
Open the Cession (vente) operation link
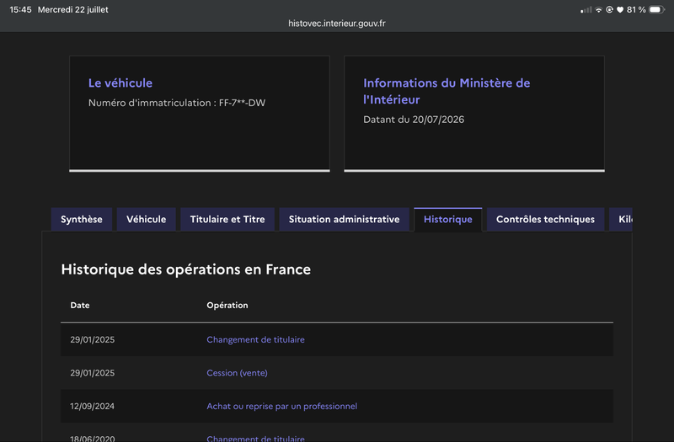coord(237,373)
